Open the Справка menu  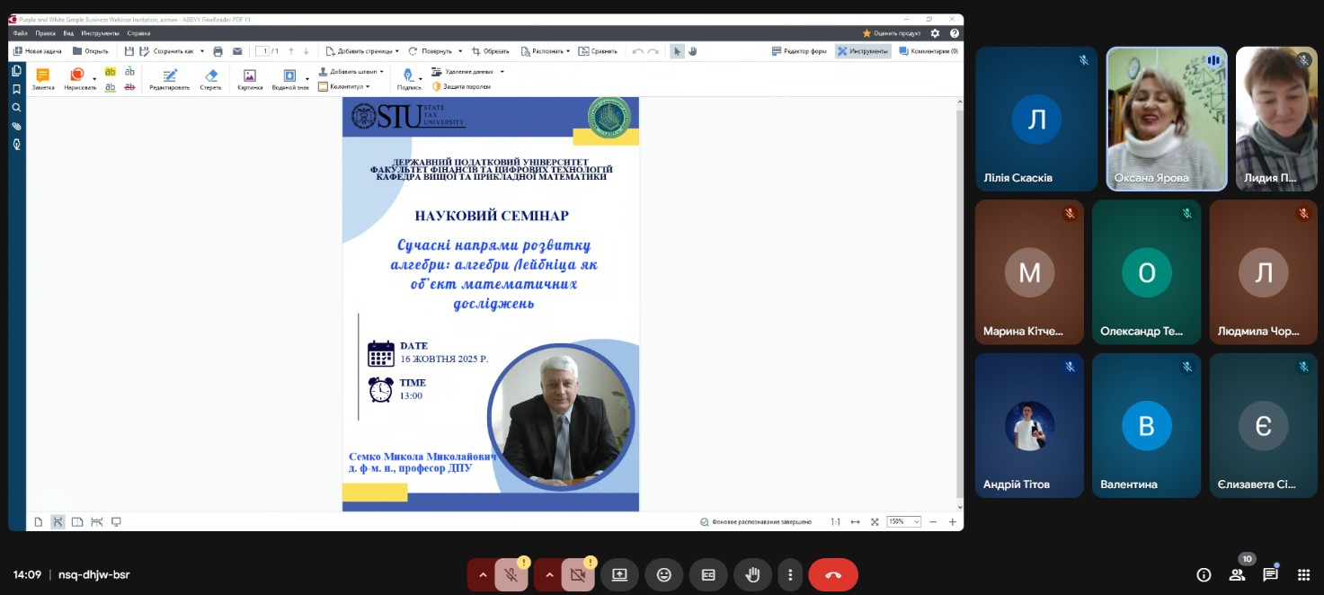138,33
